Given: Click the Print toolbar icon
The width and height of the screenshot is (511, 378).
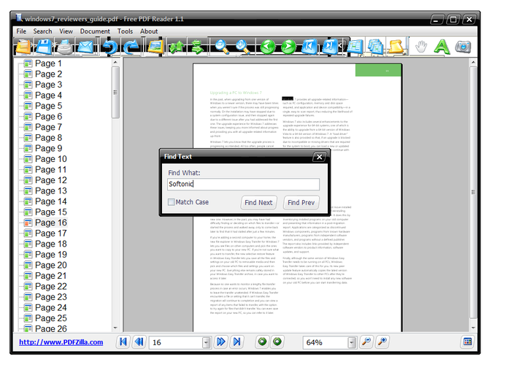Looking at the screenshot, I should (65, 47).
